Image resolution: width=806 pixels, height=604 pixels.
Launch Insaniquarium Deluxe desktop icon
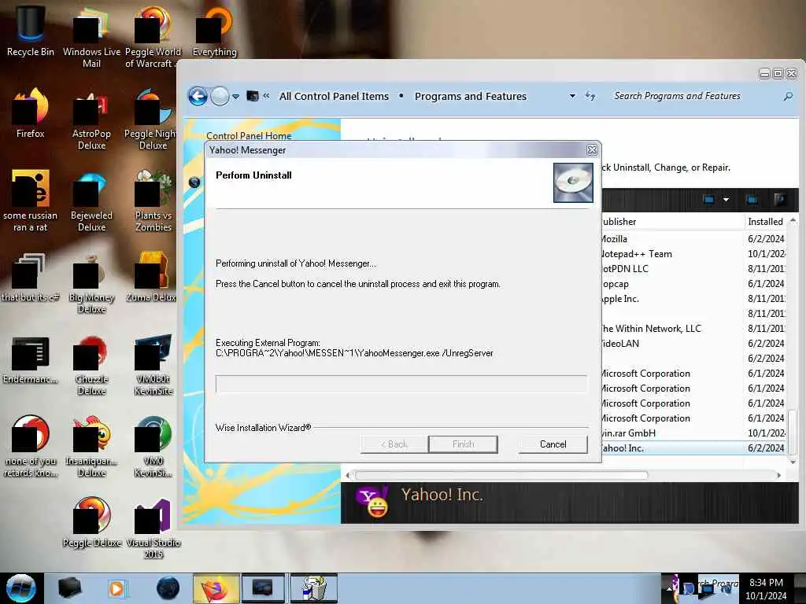(x=91, y=447)
